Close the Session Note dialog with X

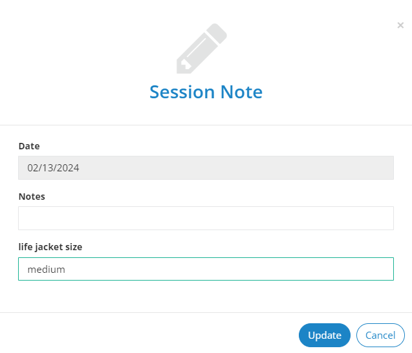400,25
